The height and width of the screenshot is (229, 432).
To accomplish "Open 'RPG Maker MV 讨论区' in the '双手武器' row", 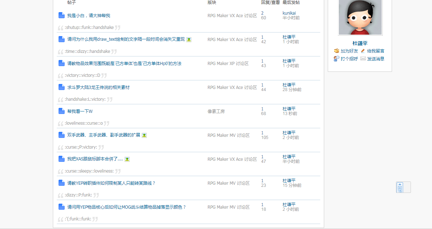I will [x=228, y=135].
